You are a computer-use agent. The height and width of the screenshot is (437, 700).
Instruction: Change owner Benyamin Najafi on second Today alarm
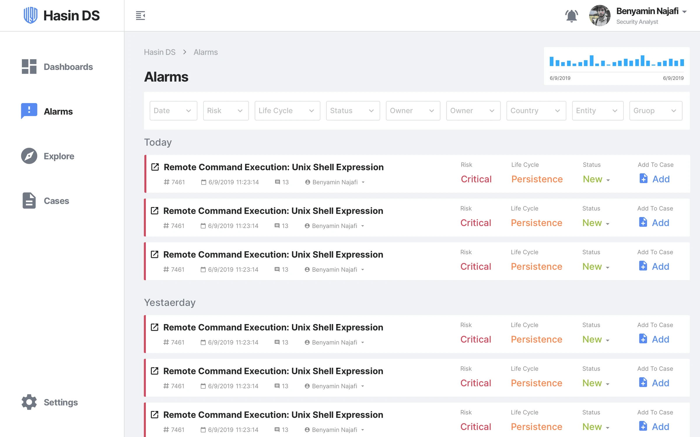[334, 226]
